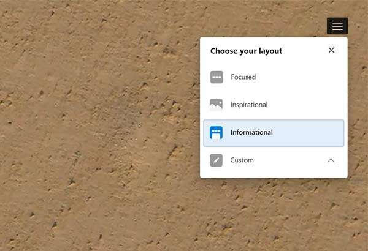
Task: Close the Choose your layout panel
Action: (331, 50)
